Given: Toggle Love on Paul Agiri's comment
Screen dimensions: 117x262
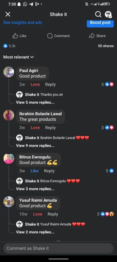Looking at the screenshot, I should click(x=35, y=84).
